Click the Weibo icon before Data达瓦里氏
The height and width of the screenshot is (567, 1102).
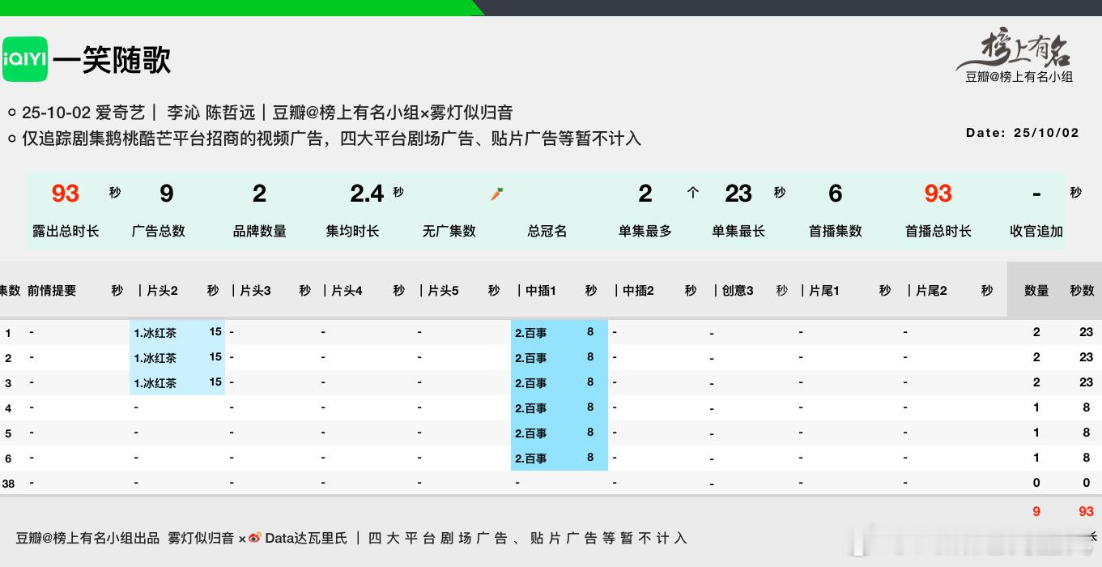coord(255,538)
